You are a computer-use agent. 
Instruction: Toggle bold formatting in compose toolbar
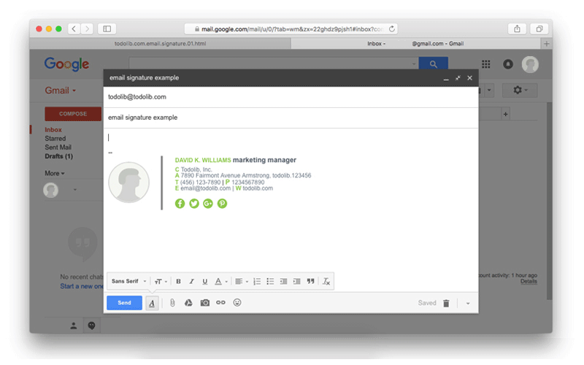coord(178,282)
